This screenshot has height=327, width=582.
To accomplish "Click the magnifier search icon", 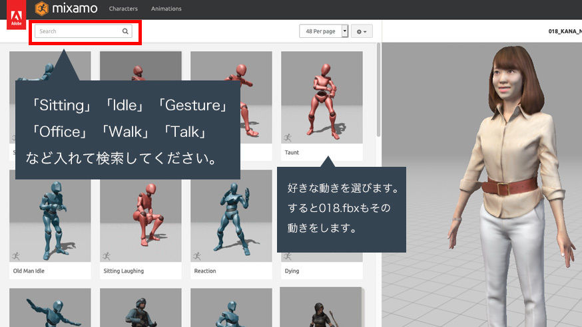I will (125, 31).
